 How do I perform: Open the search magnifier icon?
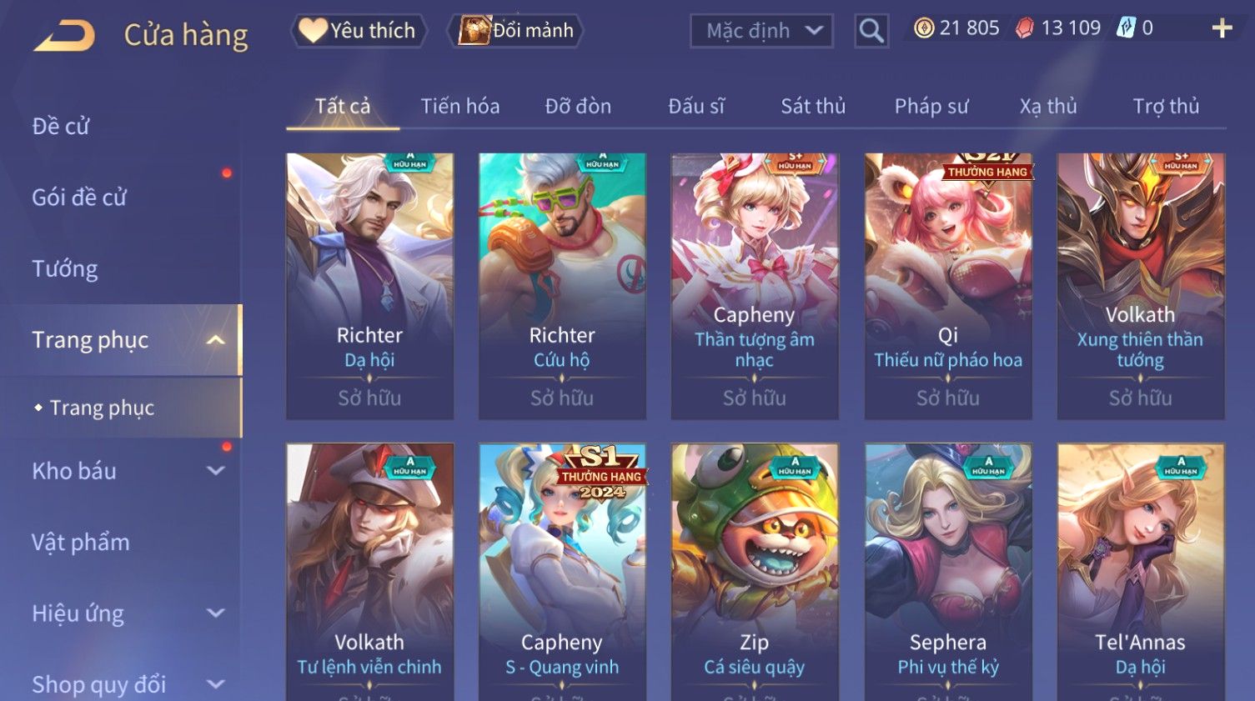coord(871,31)
